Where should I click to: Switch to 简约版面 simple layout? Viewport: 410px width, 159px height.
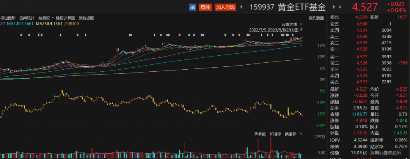pos(316,18)
